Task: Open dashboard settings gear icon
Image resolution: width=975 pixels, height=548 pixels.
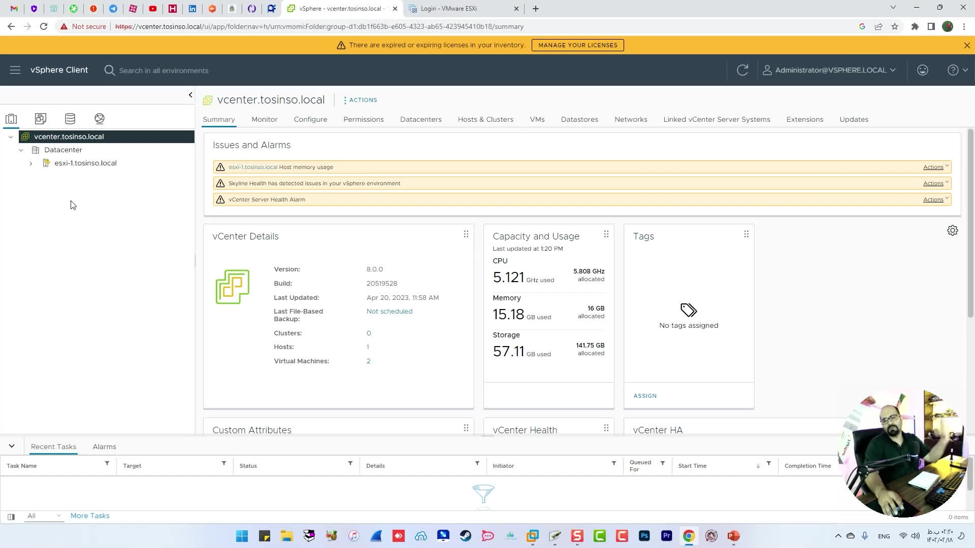Action: point(952,230)
